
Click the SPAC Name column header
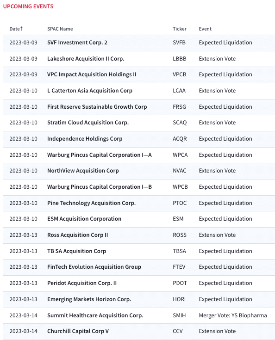[60, 29]
